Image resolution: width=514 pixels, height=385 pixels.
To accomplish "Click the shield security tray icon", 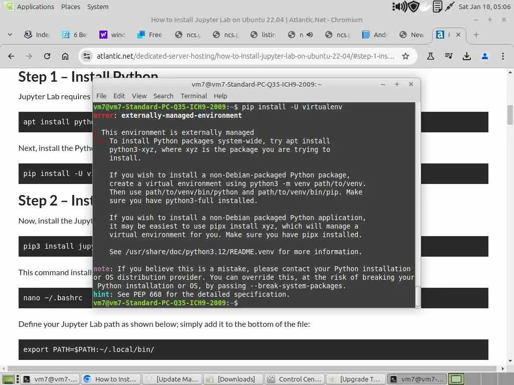I will pos(414,7).
